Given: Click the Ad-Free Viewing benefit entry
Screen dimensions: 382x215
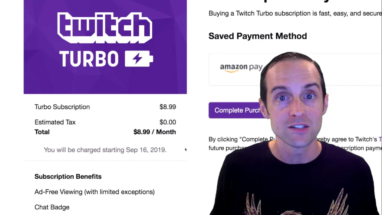Looking at the screenshot, I should coord(95,192).
